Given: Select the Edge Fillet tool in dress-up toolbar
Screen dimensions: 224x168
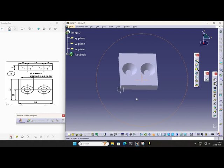Looking at the screenshot, I should click(197, 61).
